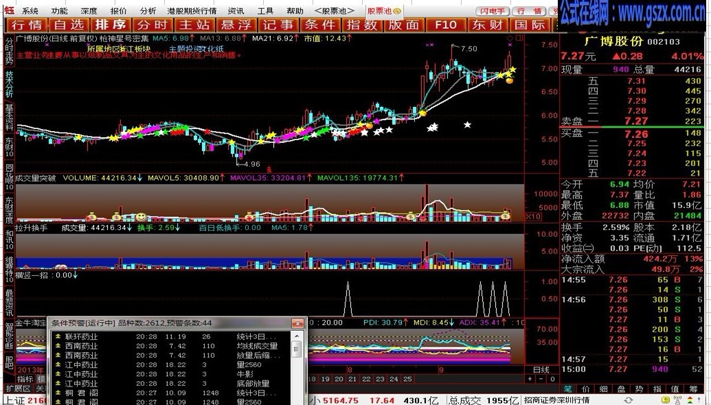This screenshot has width=711, height=405.
Task: Click the 国际 toolbar button
Action: (x=530, y=25)
